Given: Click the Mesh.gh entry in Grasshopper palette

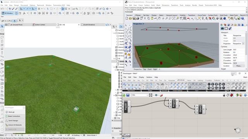Looking at the screenshot, I should pos(15,112).
